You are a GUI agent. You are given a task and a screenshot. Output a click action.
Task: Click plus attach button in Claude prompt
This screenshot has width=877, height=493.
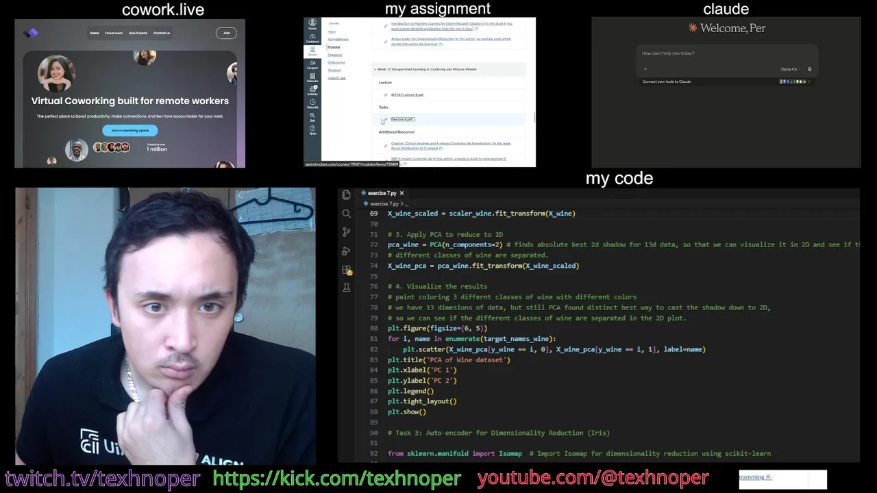coord(645,69)
